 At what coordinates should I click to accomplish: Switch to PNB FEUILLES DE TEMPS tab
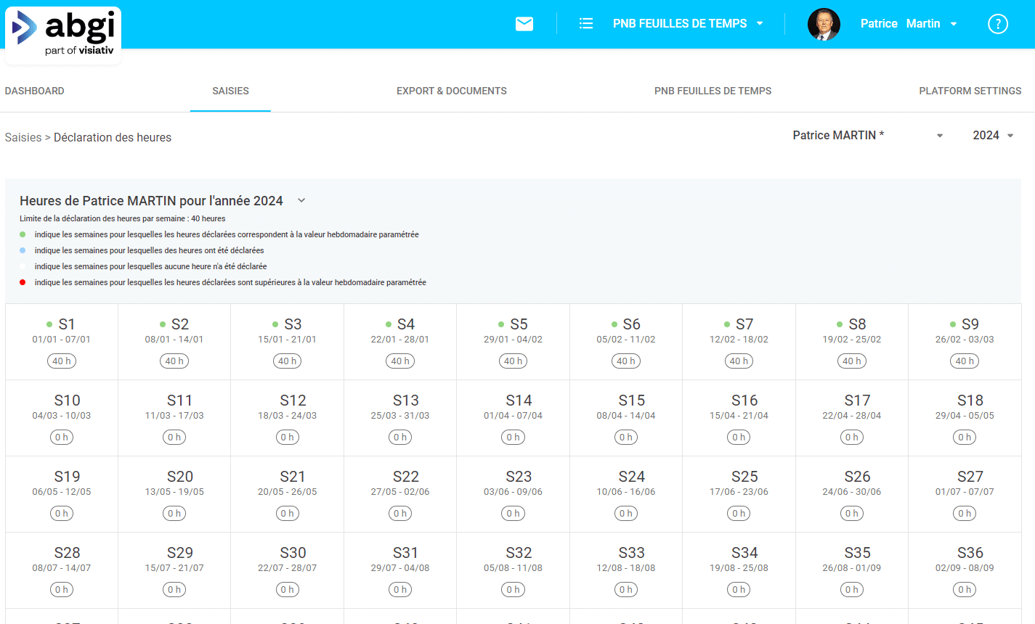point(713,91)
